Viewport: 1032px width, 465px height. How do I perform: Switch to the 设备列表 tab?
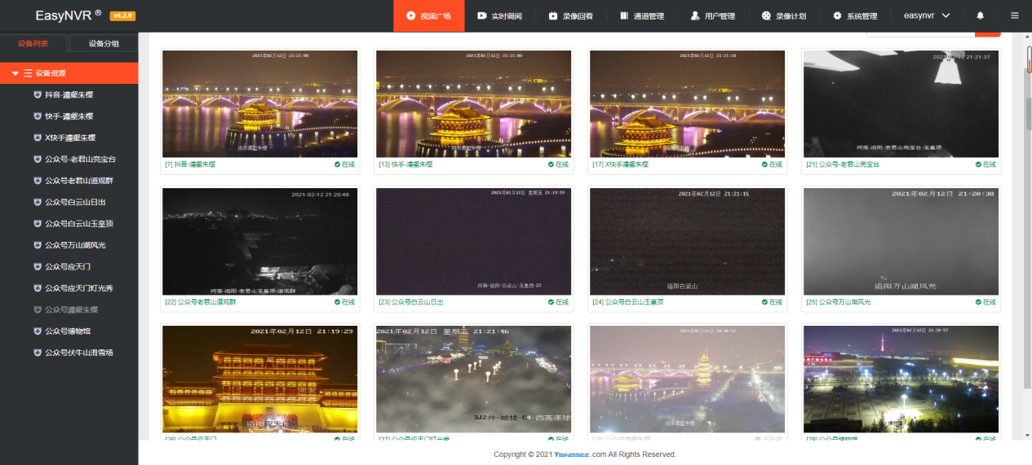tap(33, 43)
